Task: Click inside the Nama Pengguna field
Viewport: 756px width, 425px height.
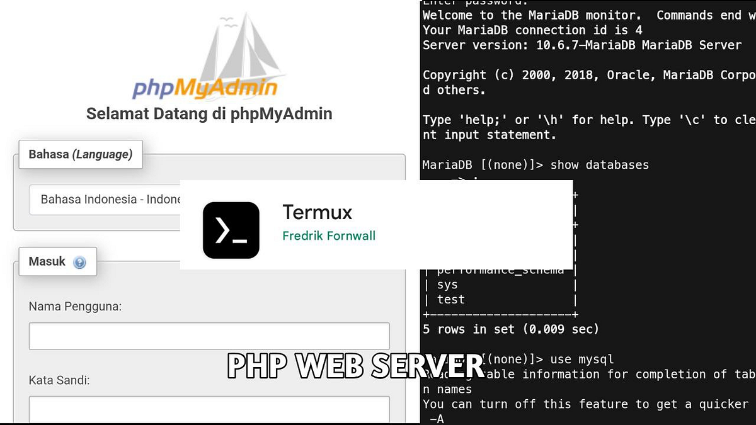Action: [x=209, y=336]
